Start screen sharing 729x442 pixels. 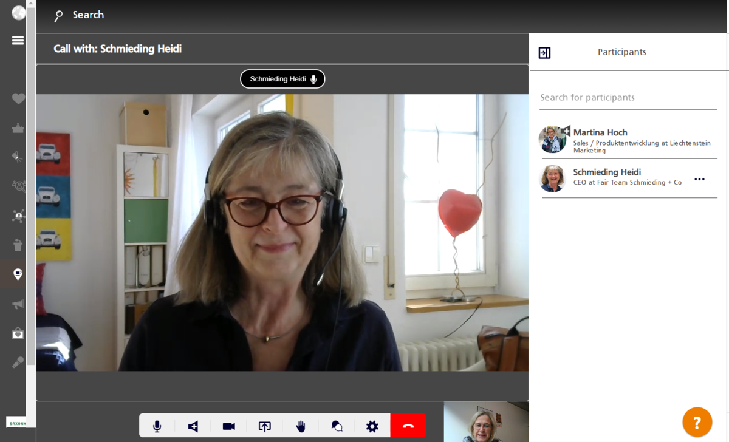pos(265,426)
